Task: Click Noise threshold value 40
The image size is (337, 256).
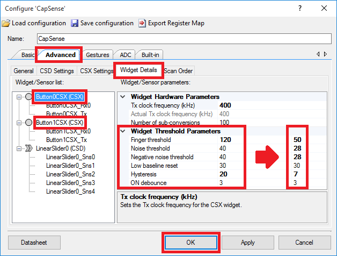Action: 223,148
